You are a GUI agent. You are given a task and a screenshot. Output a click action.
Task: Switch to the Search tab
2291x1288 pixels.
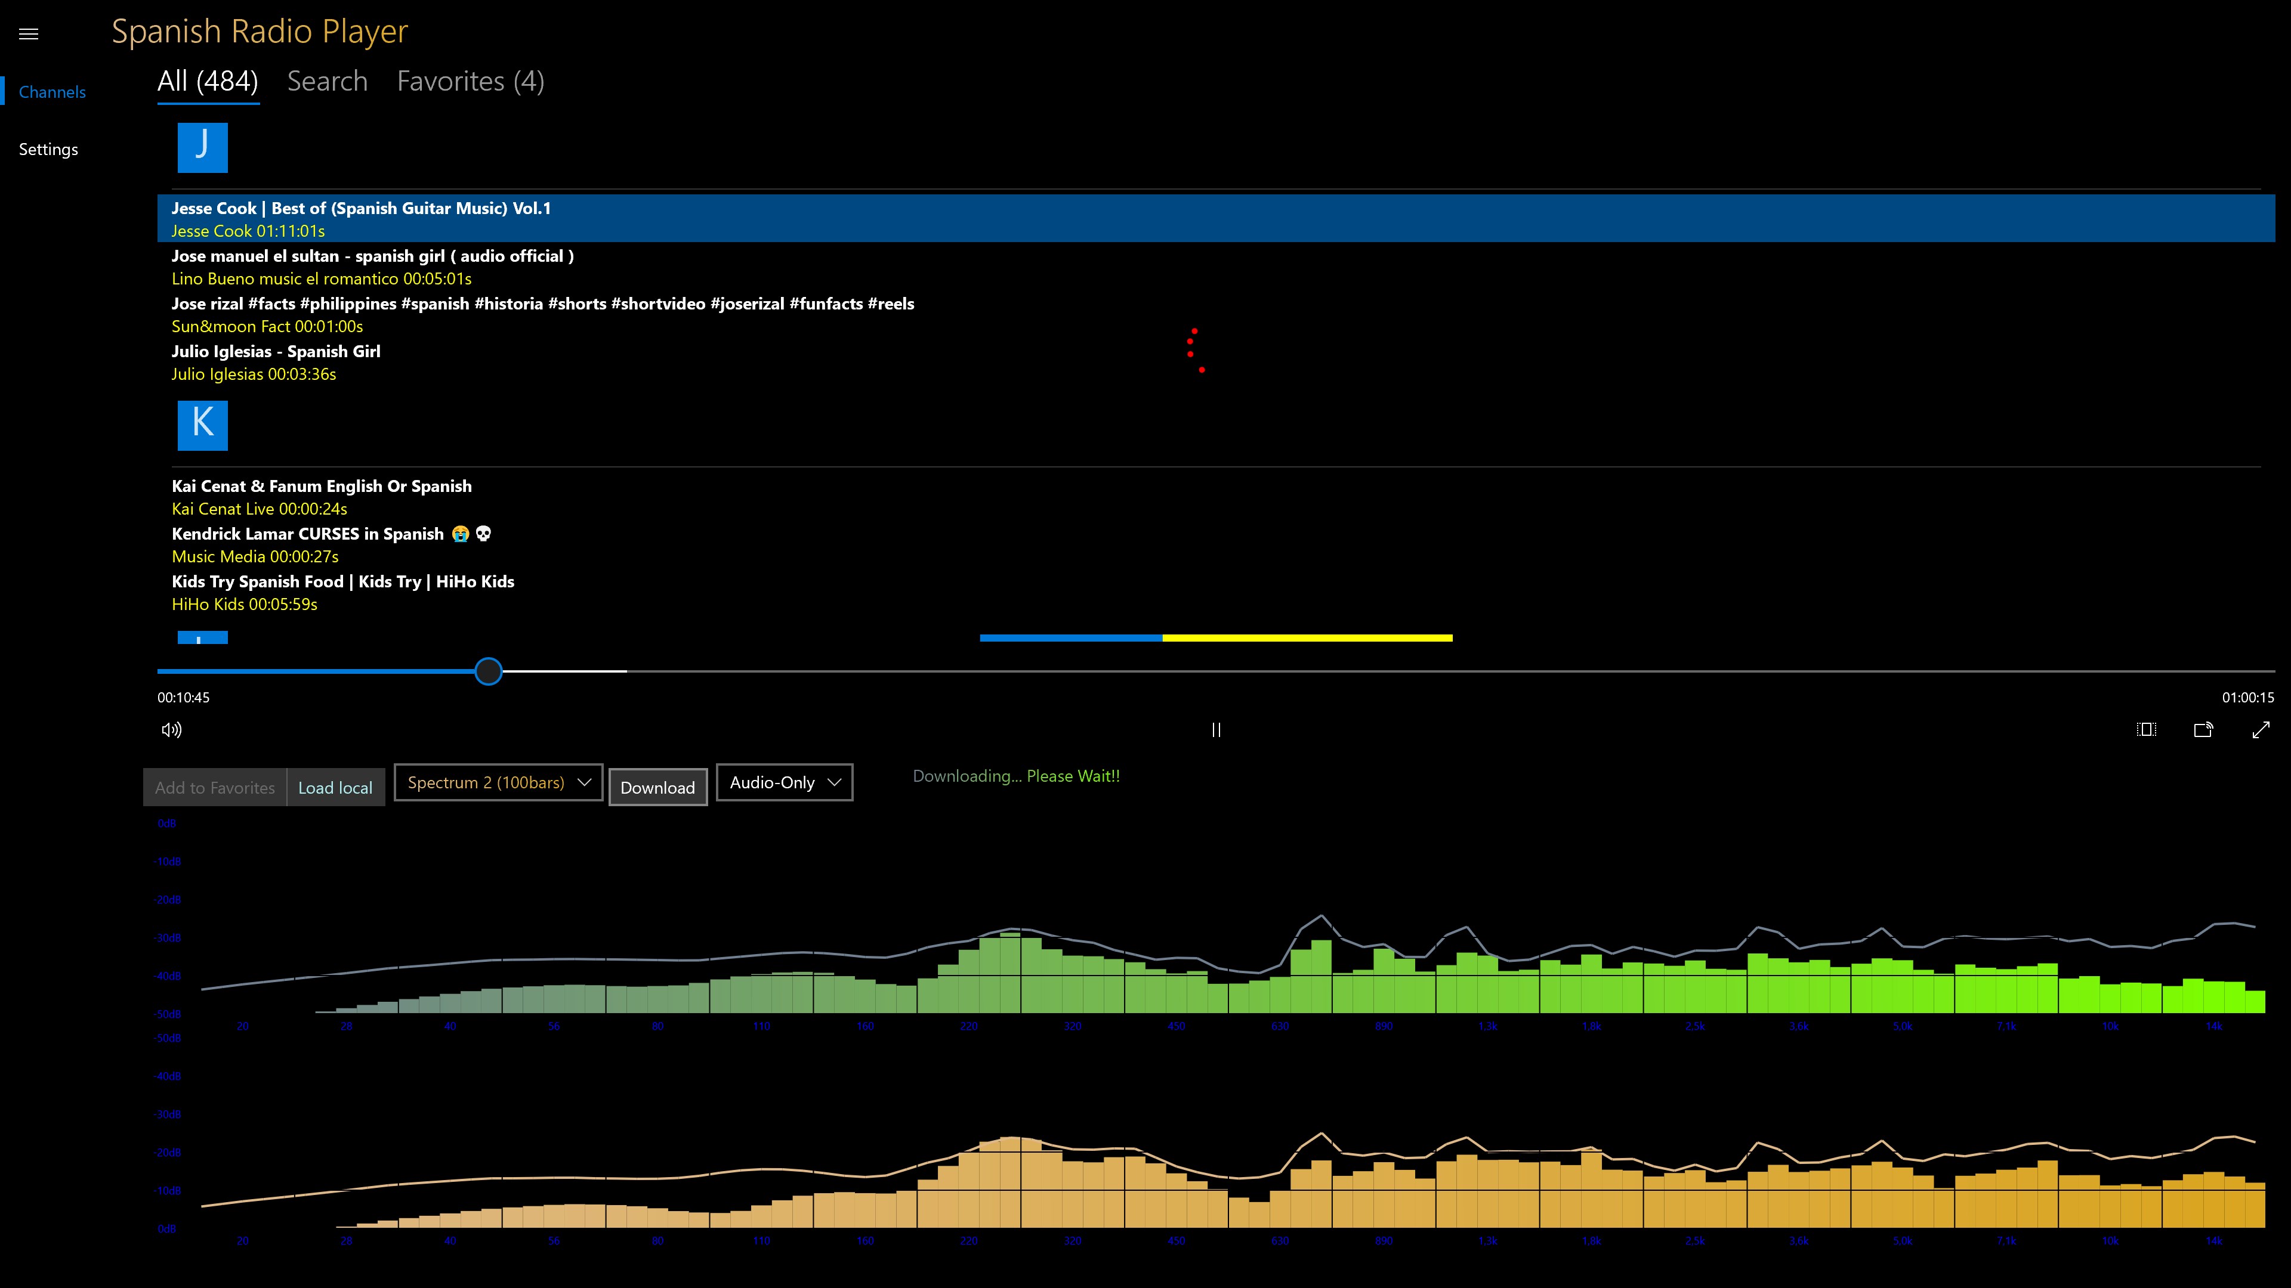coord(328,82)
